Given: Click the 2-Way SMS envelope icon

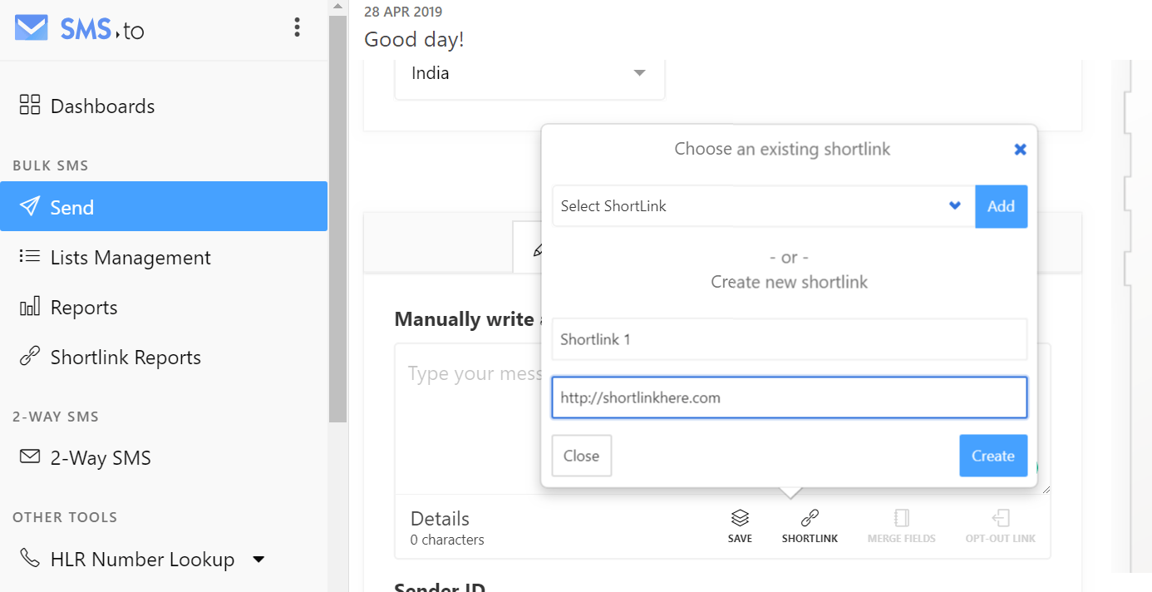Looking at the screenshot, I should (x=30, y=456).
